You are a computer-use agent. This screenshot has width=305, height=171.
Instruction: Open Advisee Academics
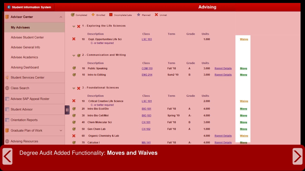[24, 57]
